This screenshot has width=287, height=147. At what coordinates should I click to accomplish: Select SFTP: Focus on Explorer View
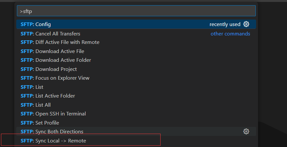pos(136,78)
